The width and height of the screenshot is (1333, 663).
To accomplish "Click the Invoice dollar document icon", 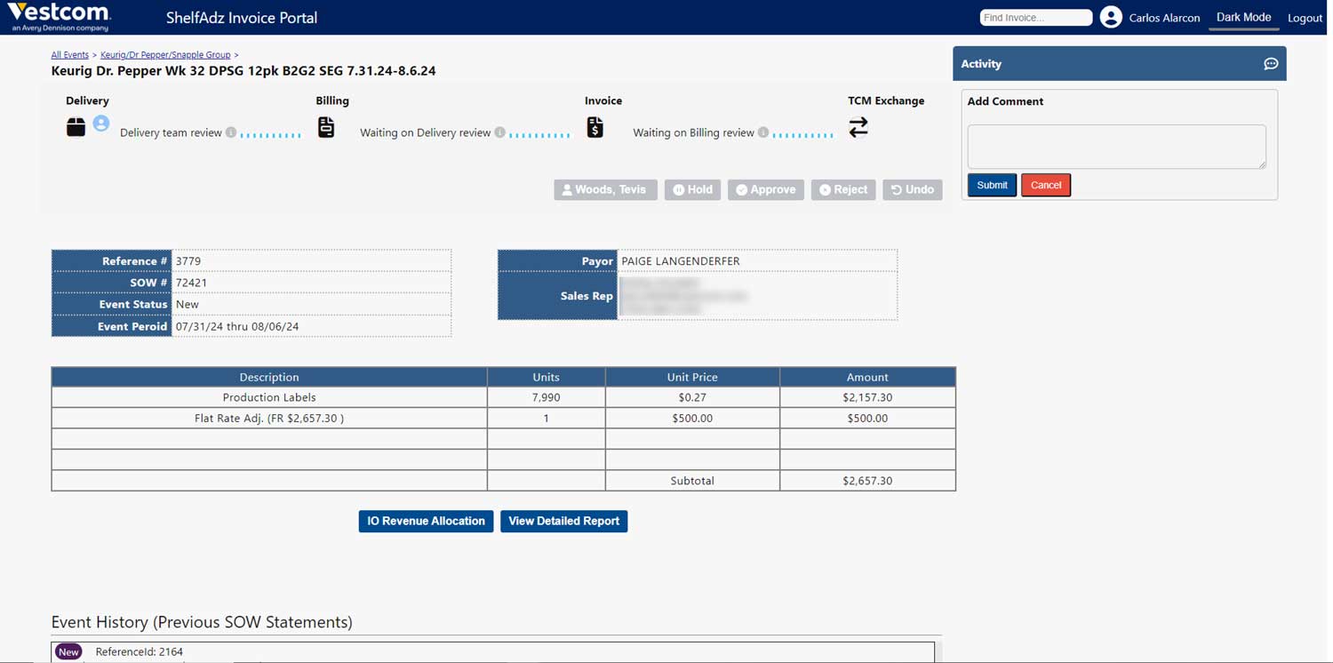I will pos(595,127).
